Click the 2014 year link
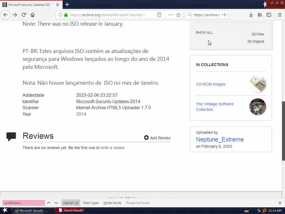Viewport: 285px width, 214px height. coord(81,114)
